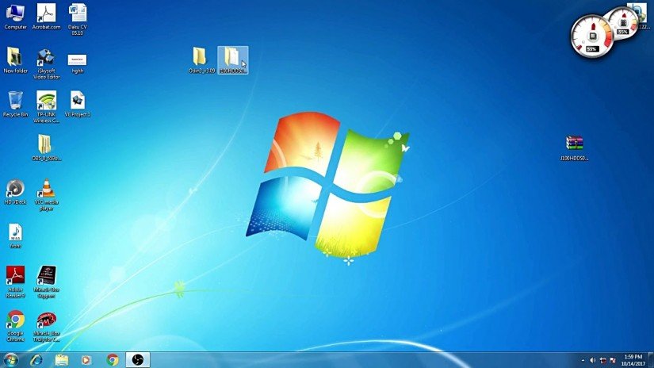The width and height of the screenshot is (654, 368).
Task: Open the network tray icon
Action: click(603, 360)
